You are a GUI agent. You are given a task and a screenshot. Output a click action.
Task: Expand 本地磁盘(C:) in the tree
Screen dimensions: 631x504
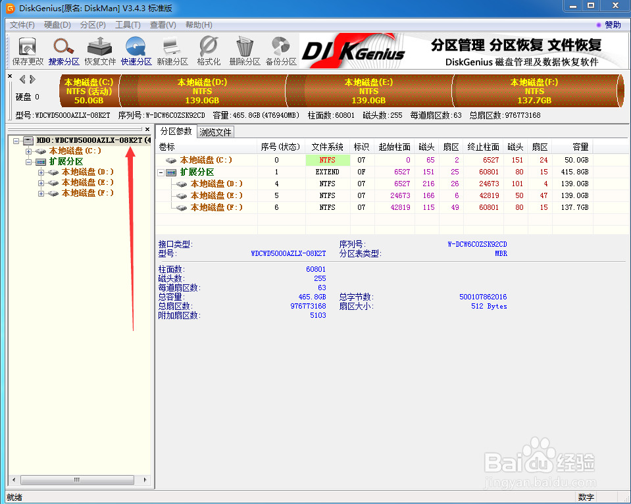tap(28, 152)
